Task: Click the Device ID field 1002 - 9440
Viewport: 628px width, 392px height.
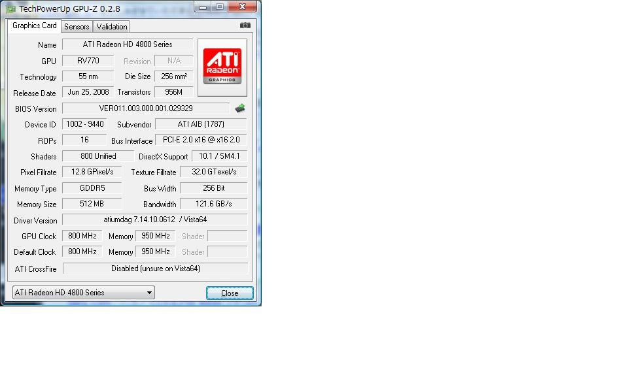Action: pyautogui.click(x=84, y=124)
